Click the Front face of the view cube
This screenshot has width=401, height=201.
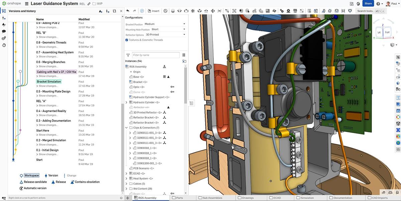[388, 32]
